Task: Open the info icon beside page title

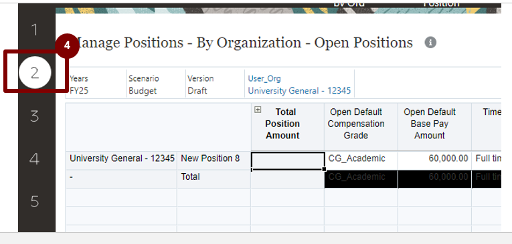Action: pos(430,43)
